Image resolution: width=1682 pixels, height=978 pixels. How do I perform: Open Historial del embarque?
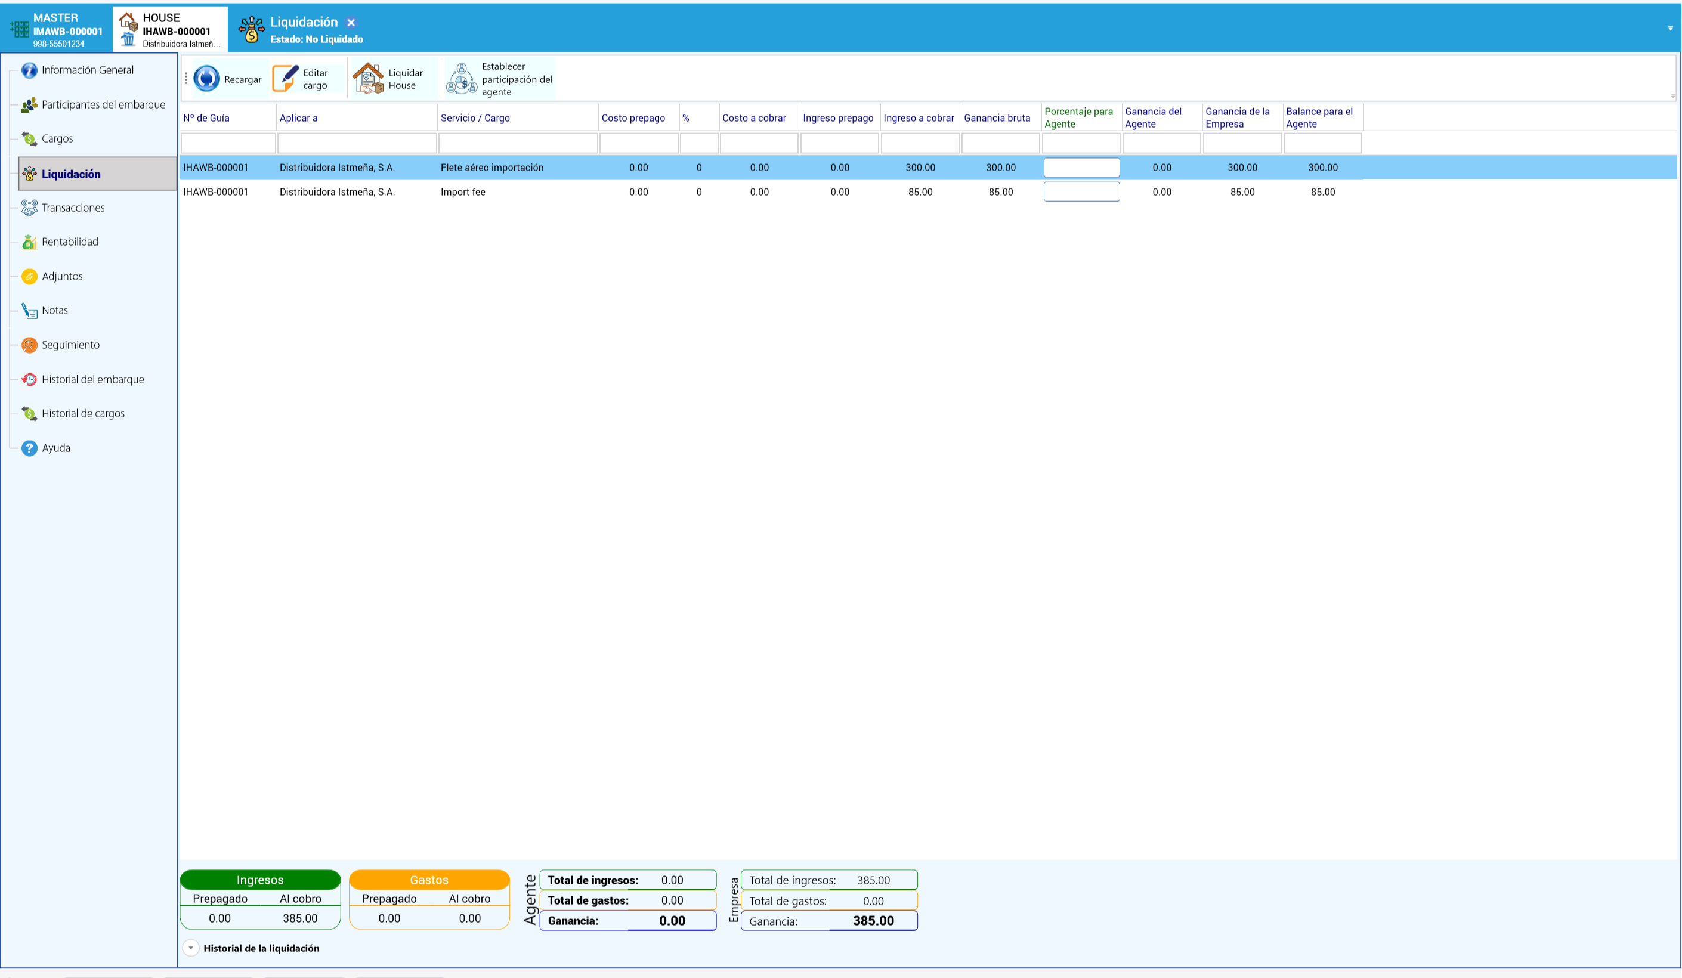pyautogui.click(x=92, y=379)
